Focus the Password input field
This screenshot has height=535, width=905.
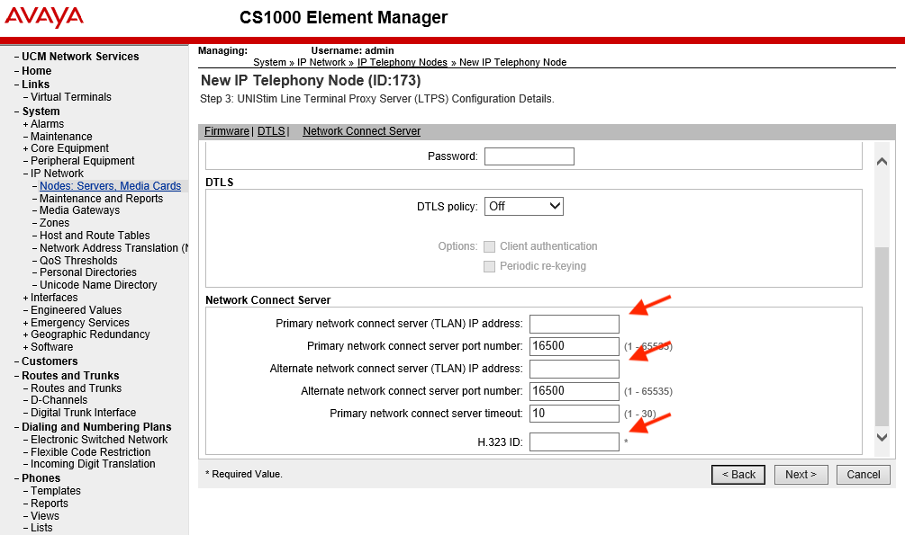pyautogui.click(x=529, y=156)
